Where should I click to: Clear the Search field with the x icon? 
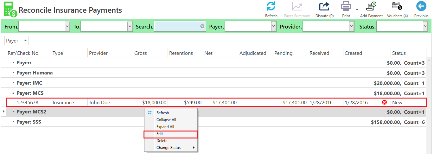[x=202, y=26]
